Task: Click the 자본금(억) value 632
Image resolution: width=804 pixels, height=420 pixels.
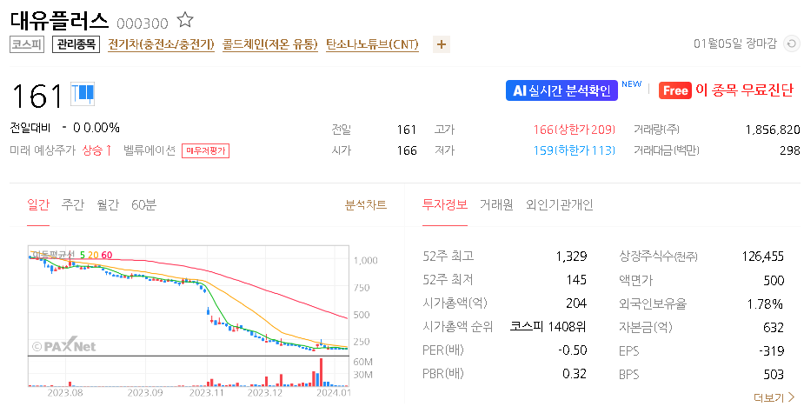Action: coord(774,328)
